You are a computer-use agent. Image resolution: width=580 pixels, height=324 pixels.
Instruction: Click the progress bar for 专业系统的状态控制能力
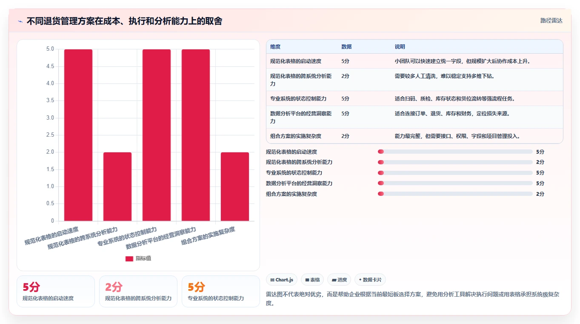click(455, 173)
